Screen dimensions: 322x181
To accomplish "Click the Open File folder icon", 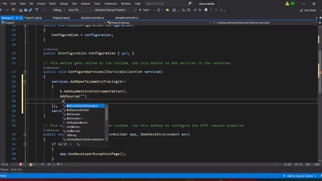I will pos(21,10).
